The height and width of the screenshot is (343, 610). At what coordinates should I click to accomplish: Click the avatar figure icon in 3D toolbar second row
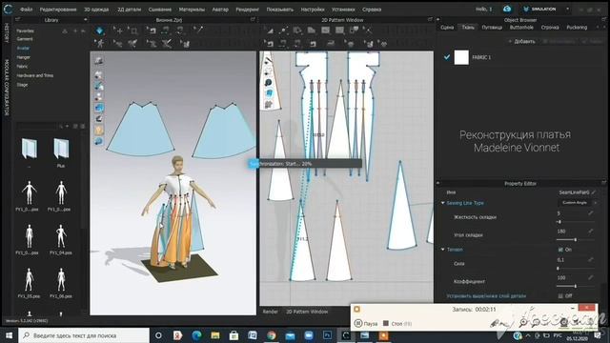tap(100, 44)
